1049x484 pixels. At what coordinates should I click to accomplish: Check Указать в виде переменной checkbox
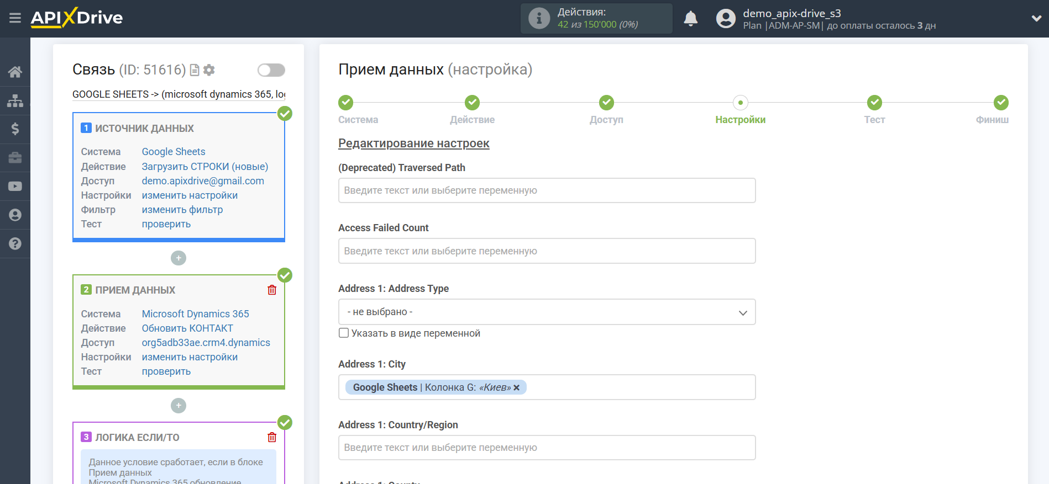pos(344,333)
